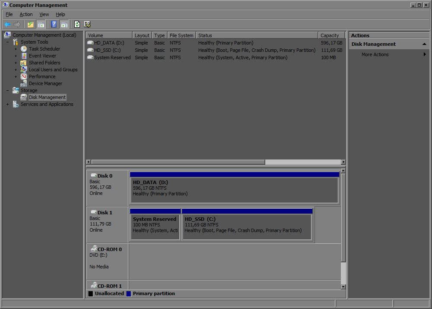Open the View menu
The height and width of the screenshot is (309, 432).
tap(44, 14)
